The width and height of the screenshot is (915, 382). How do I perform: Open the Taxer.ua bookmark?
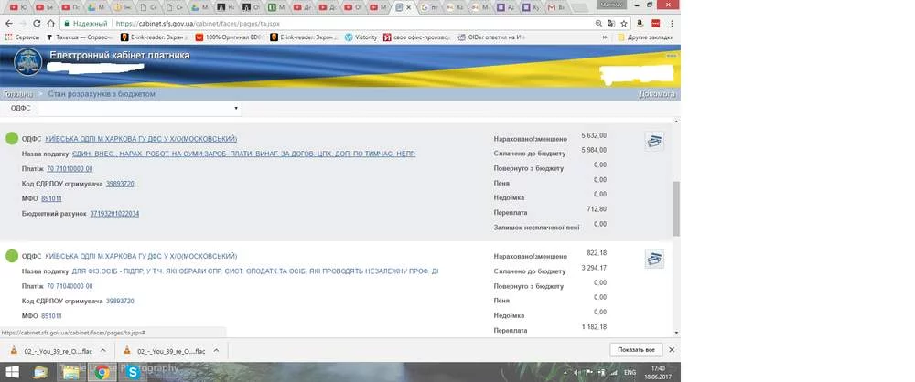[81, 37]
